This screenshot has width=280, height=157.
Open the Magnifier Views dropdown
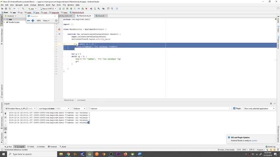[46, 20]
